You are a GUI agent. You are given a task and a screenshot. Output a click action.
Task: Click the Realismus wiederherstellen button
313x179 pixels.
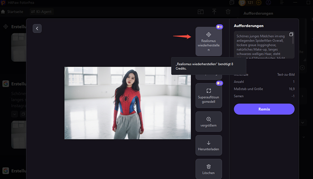[x=209, y=42]
